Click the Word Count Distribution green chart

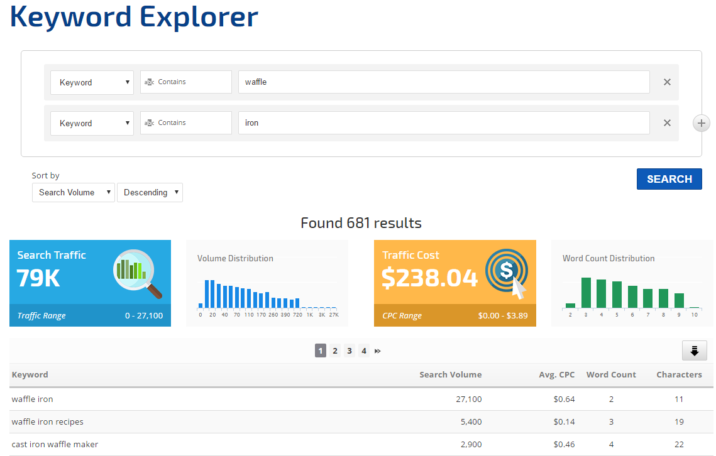click(x=632, y=292)
